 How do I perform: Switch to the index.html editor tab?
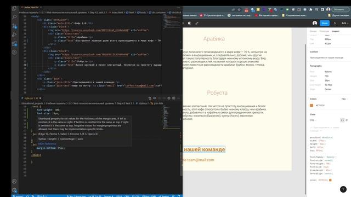(31, 7)
